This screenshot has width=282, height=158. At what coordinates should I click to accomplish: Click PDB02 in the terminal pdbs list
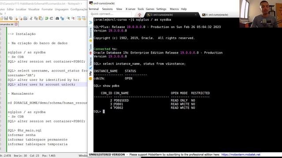point(119,108)
